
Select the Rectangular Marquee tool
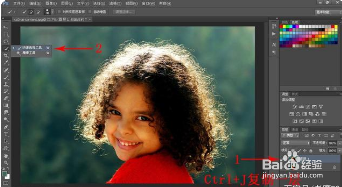point(6,34)
